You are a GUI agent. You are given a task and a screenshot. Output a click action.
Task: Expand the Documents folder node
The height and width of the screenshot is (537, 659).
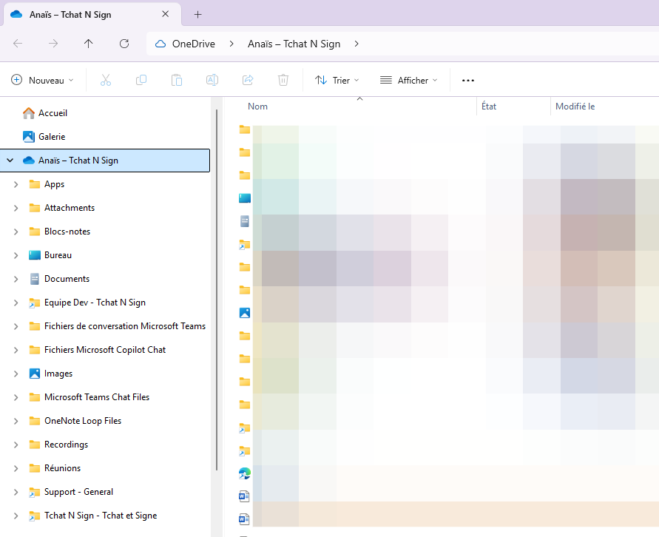(16, 279)
